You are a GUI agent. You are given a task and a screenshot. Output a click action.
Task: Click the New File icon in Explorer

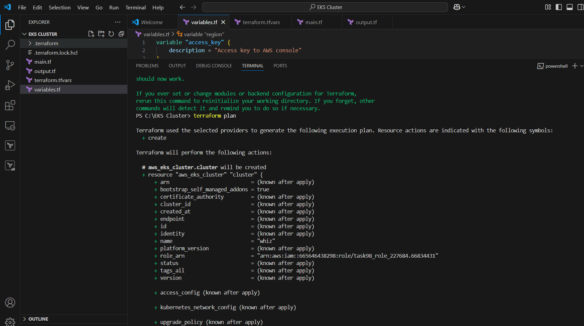point(91,34)
